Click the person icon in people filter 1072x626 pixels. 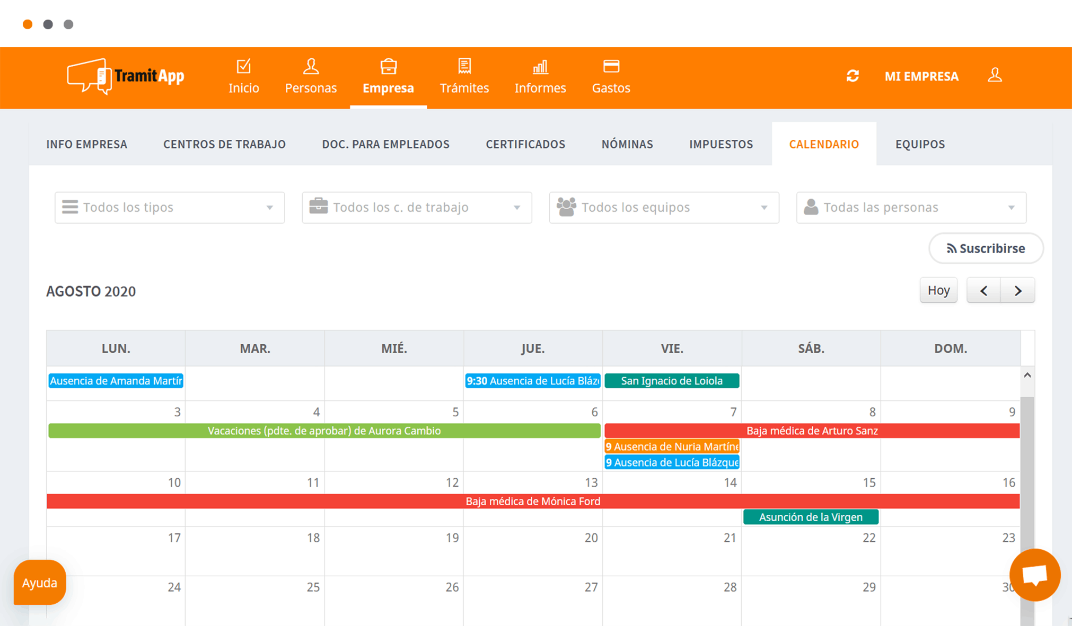tap(811, 207)
